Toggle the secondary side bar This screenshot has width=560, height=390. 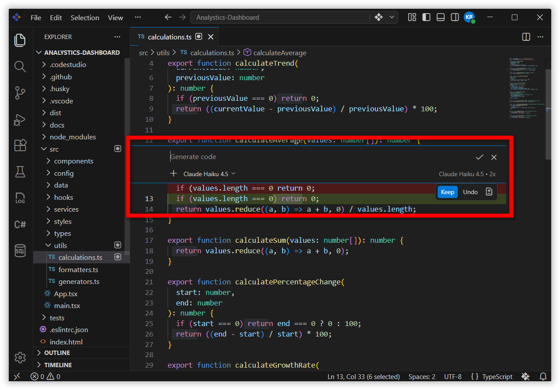455,18
